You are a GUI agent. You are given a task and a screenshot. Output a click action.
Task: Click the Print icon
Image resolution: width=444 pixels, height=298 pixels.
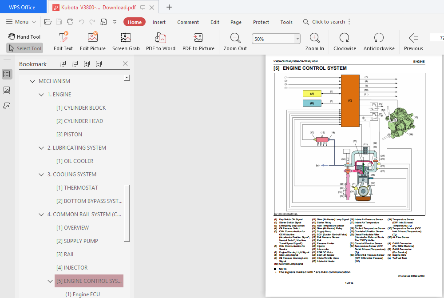point(70,22)
